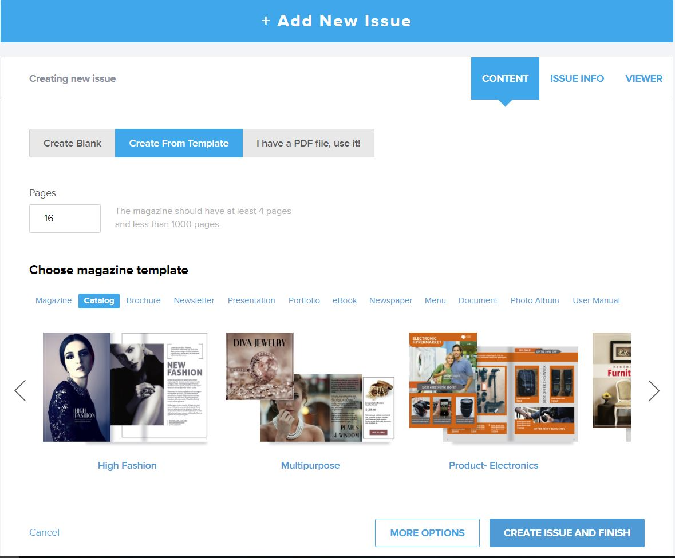
Task: Show Newsletter templates
Action: tap(194, 300)
